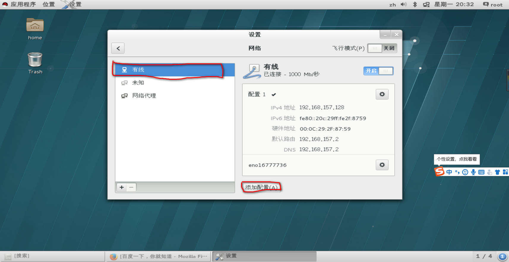Open gear settings for eno16777736 device
509x262 pixels.
[x=382, y=165]
